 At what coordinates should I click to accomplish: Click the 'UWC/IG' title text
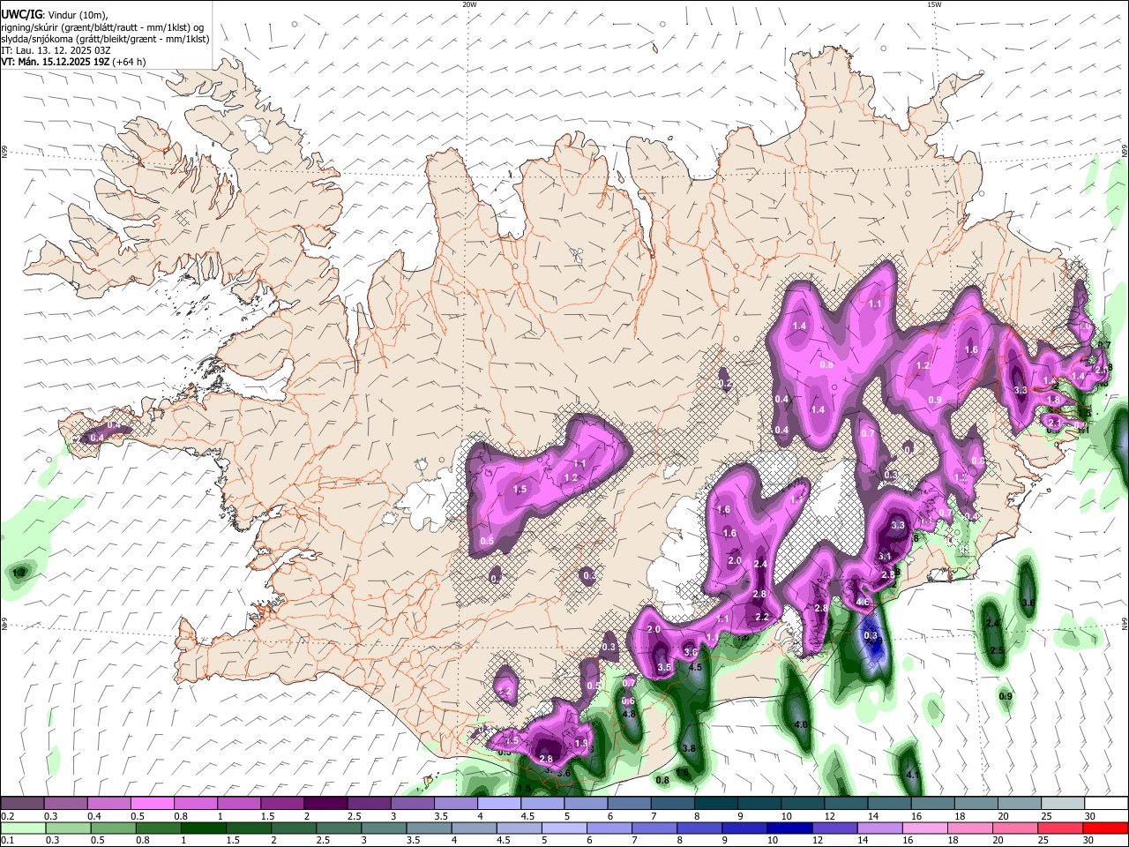[21, 15]
